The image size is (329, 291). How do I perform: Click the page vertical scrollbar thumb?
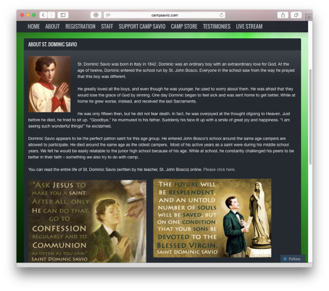coord(310,117)
